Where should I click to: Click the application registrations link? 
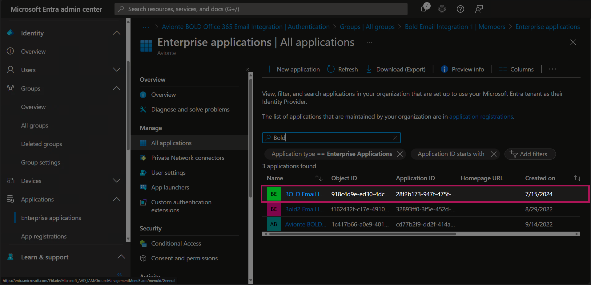pyautogui.click(x=481, y=116)
